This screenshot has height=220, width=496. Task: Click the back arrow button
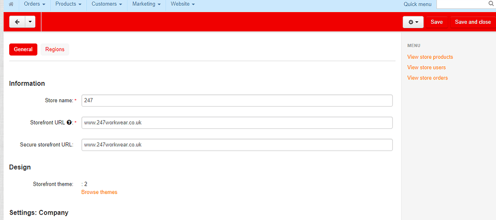tap(17, 22)
